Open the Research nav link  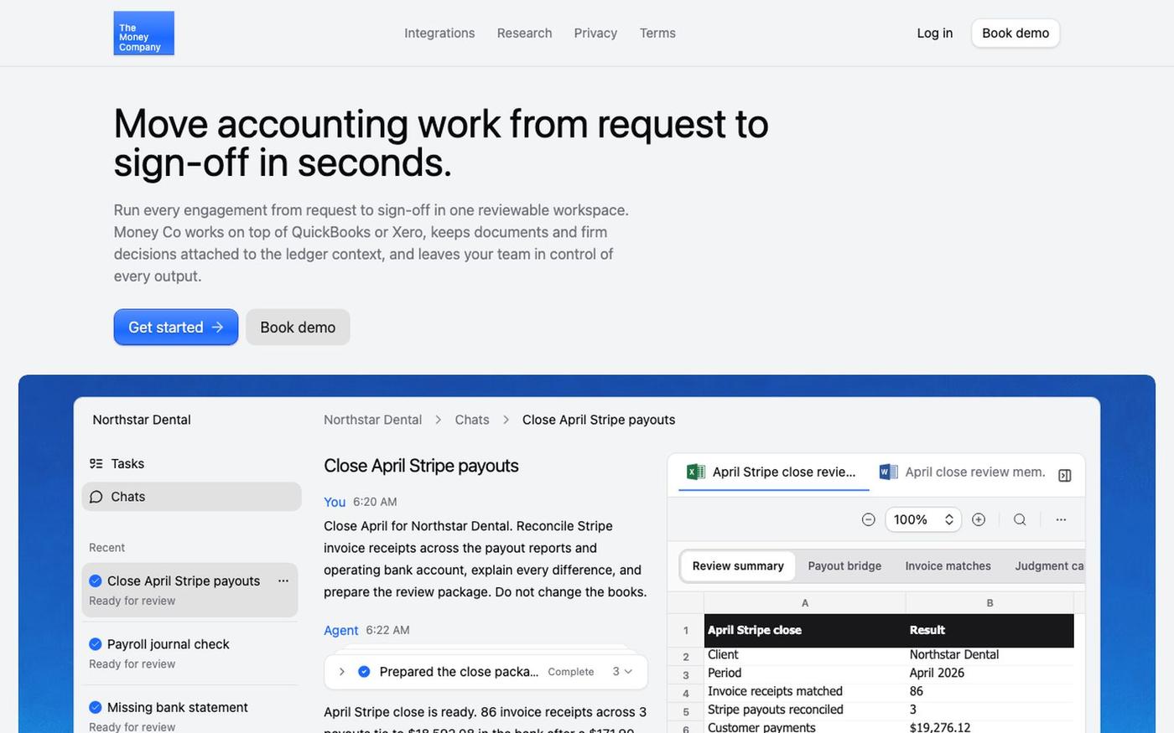tap(524, 34)
